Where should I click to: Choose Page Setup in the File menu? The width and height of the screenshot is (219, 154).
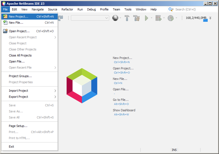[x=18, y=126]
